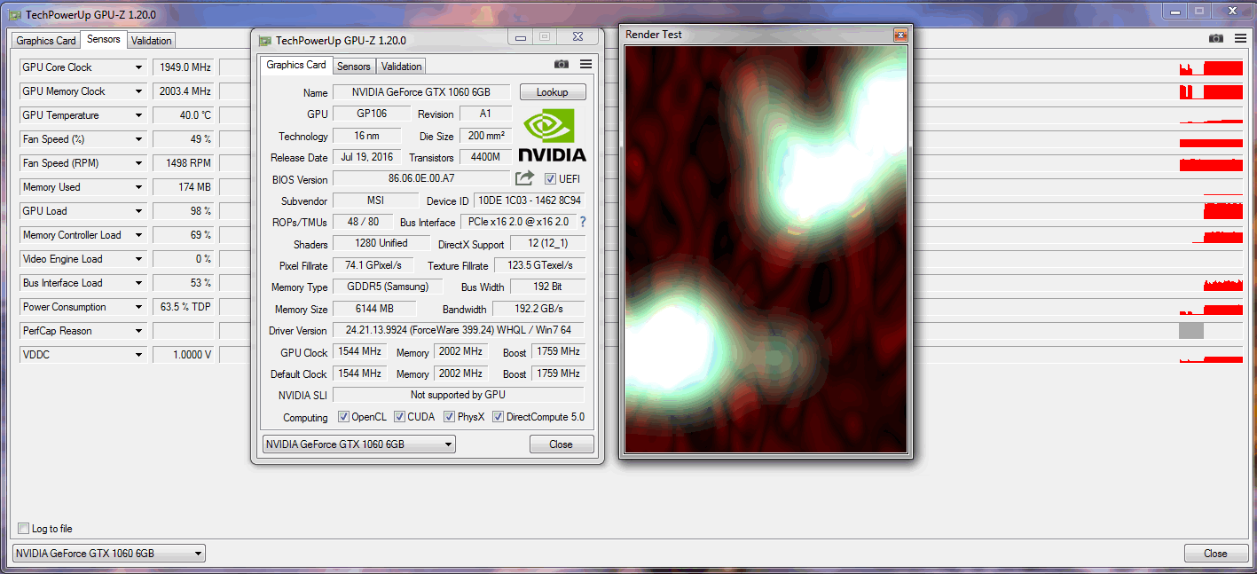The image size is (1257, 574).
Task: Click the Device ID value "10DE 1C03 - 1462 8C94"
Action: [529, 201]
